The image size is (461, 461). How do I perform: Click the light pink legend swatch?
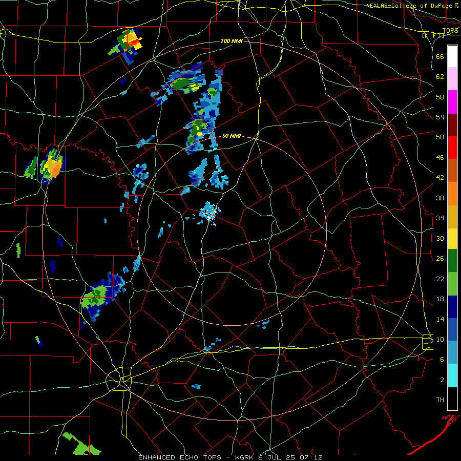452,78
